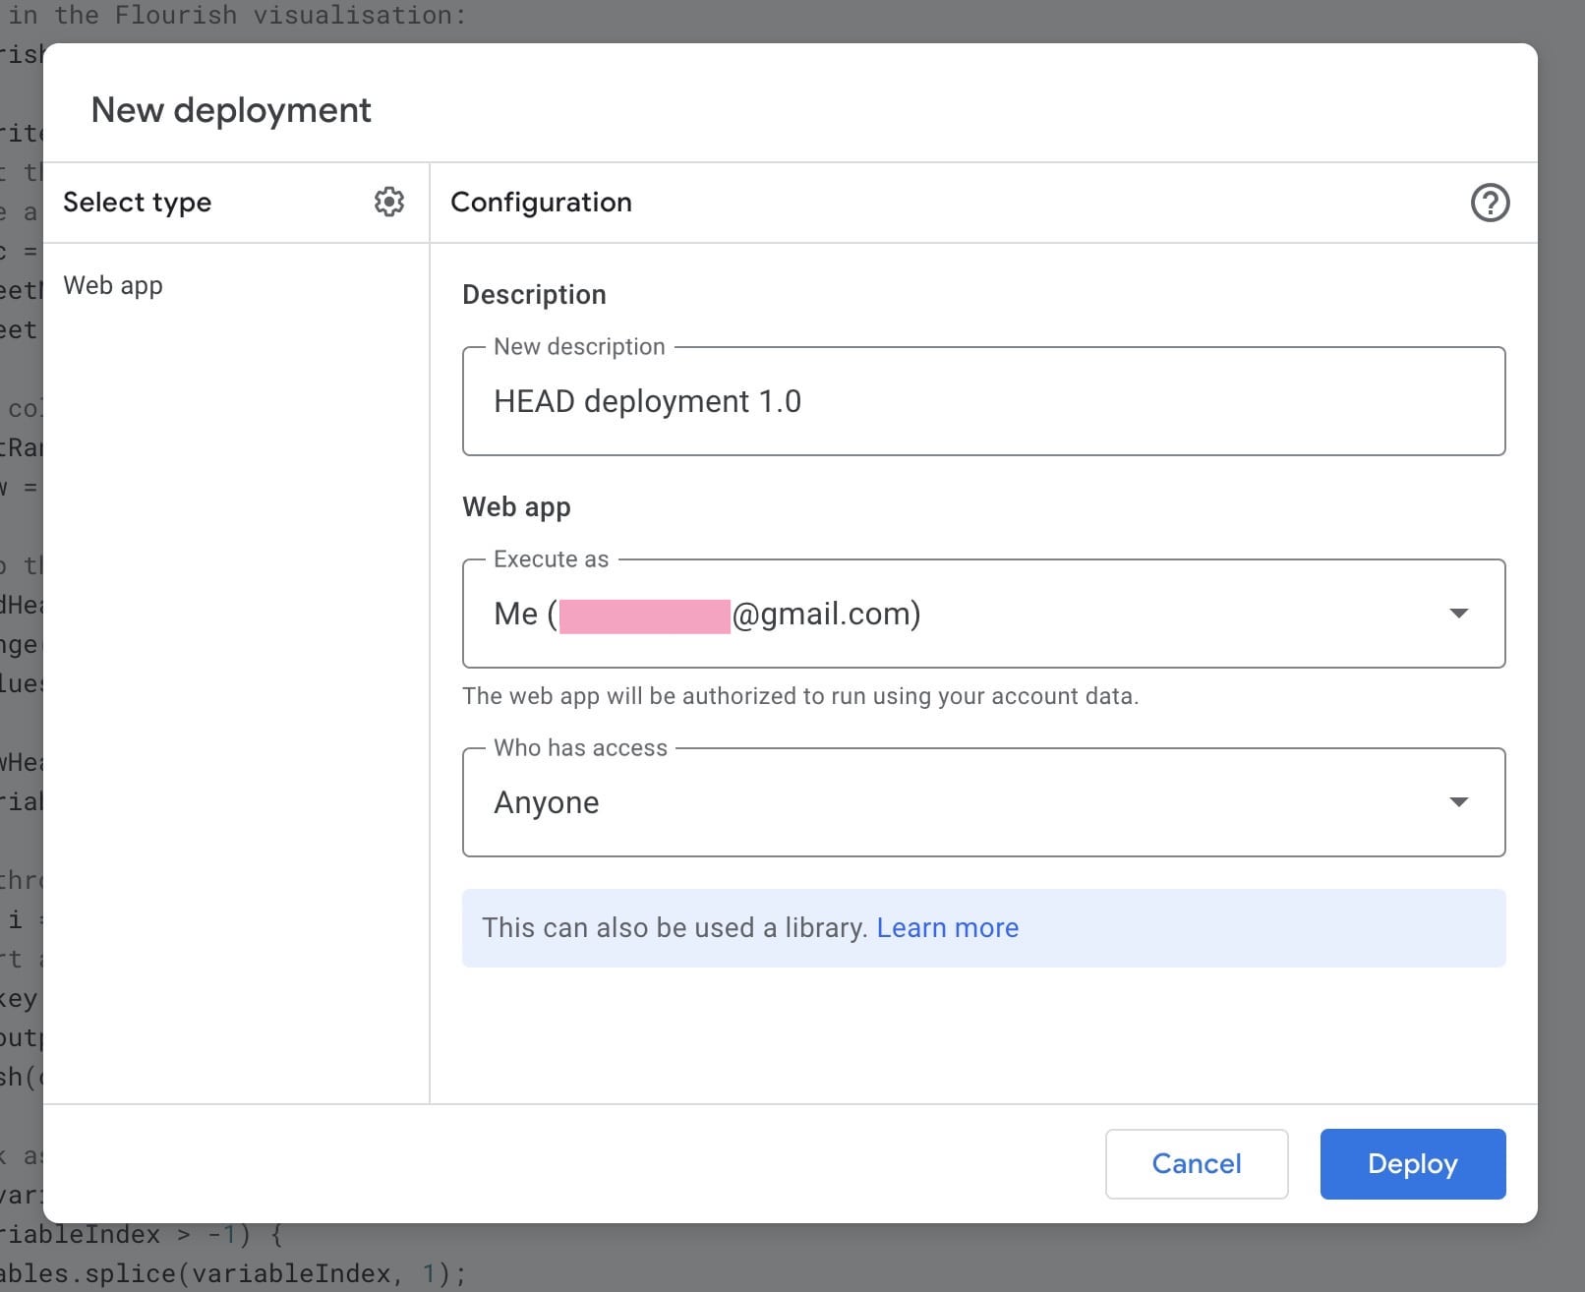The height and width of the screenshot is (1292, 1585).
Task: Cancel the new deployment
Action: pos(1197,1164)
